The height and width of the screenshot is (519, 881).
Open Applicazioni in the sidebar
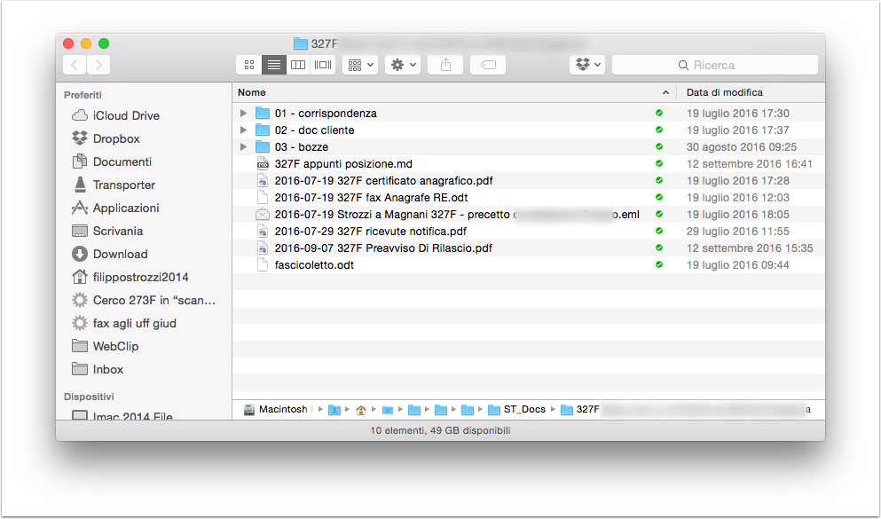click(x=115, y=208)
